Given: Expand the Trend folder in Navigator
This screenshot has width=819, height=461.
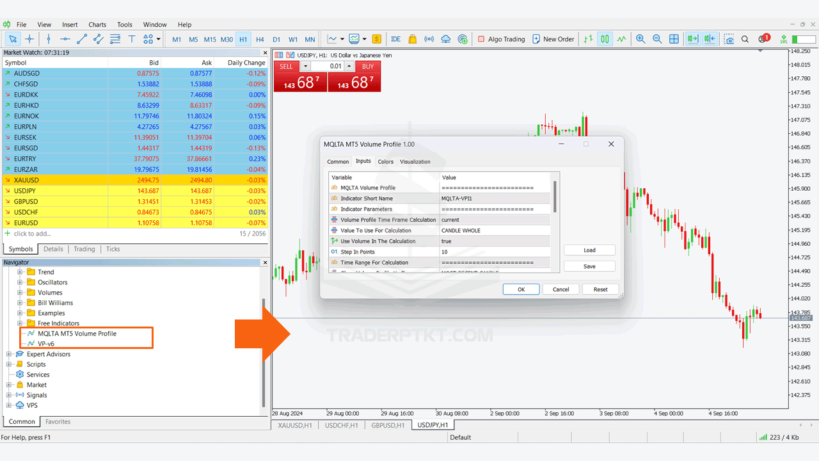Looking at the screenshot, I should coord(20,272).
